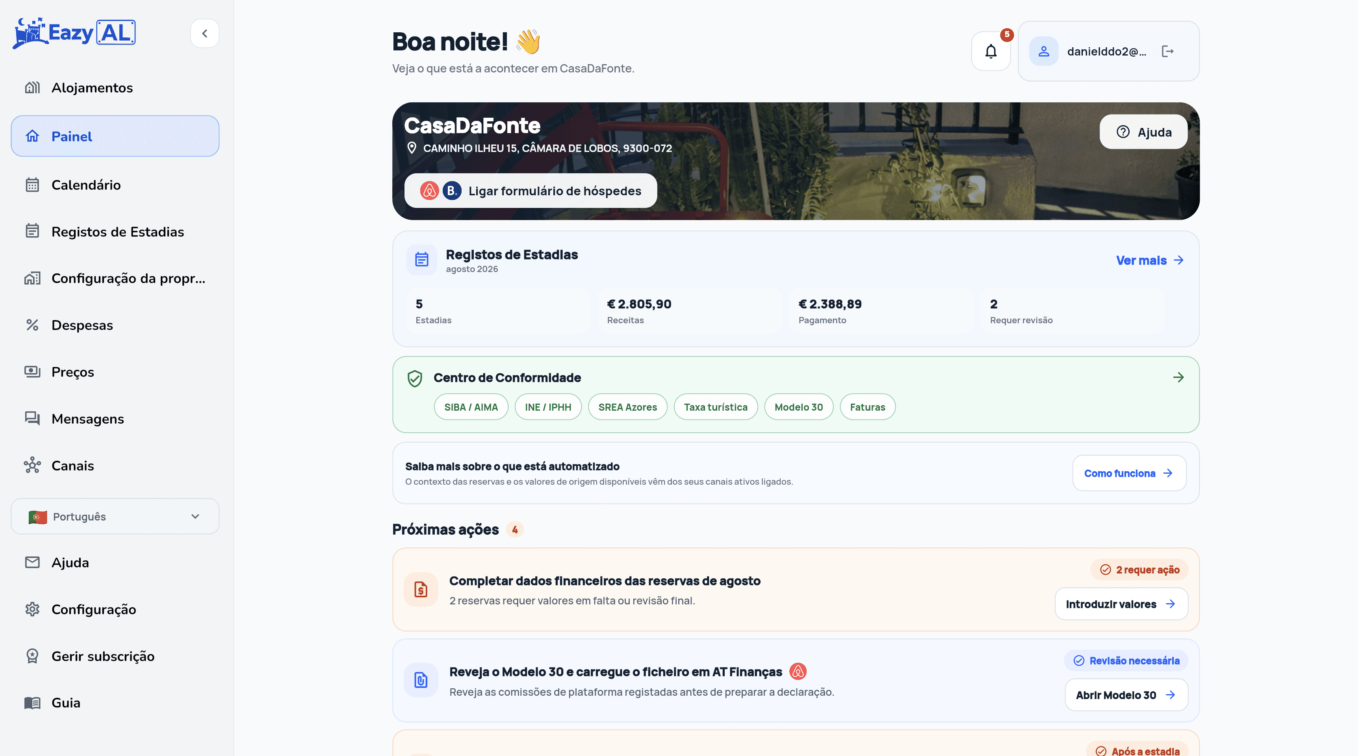
Task: Click the Centro de Conformidade shield icon
Action: point(415,378)
